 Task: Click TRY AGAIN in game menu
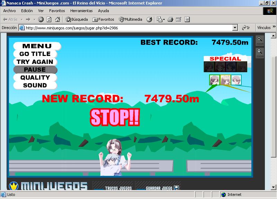tap(35, 62)
